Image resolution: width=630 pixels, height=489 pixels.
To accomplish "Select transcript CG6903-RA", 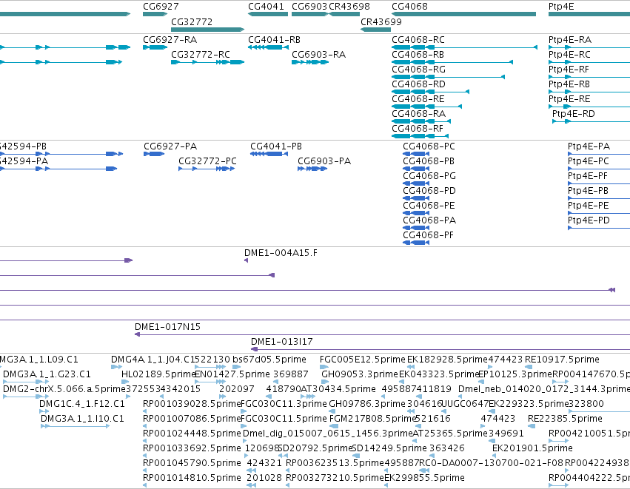I will point(310,62).
